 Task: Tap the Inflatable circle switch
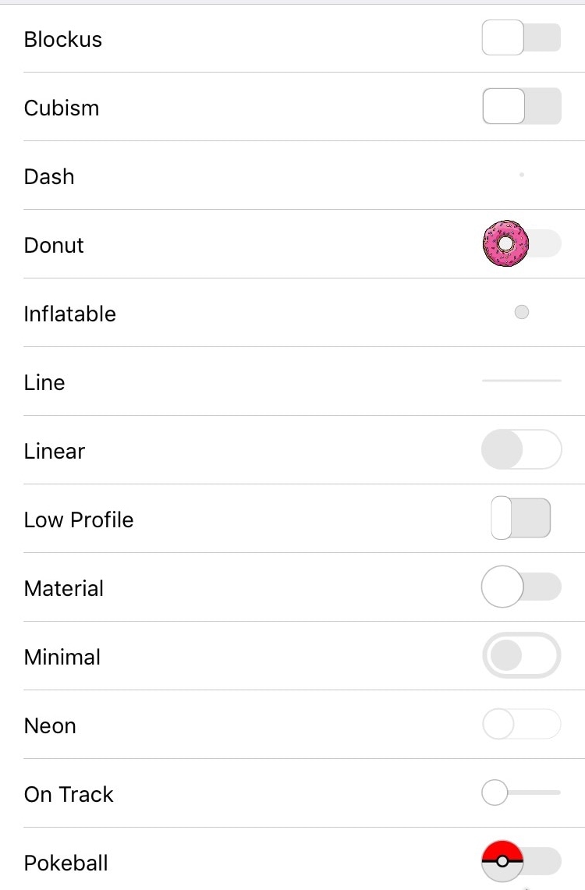[x=522, y=312]
